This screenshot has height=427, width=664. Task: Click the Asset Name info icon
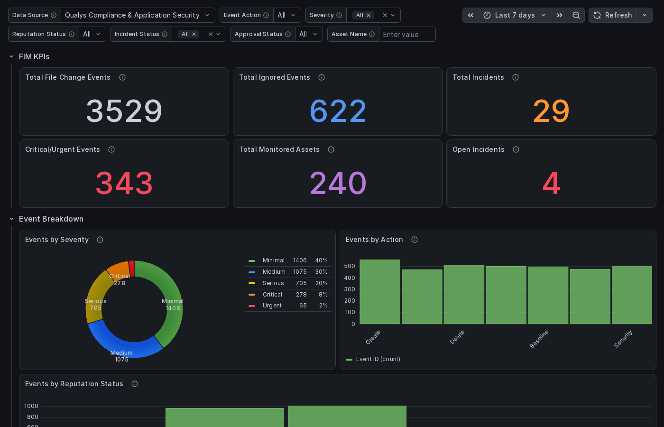pyautogui.click(x=372, y=34)
